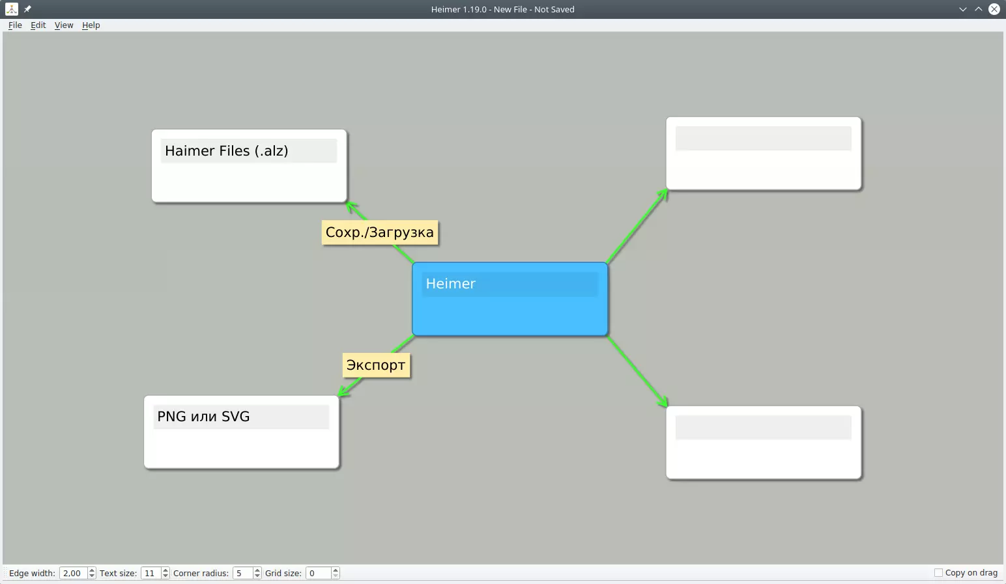Enable the Copy on drag checkbox
The width and height of the screenshot is (1006, 584).
(x=938, y=573)
